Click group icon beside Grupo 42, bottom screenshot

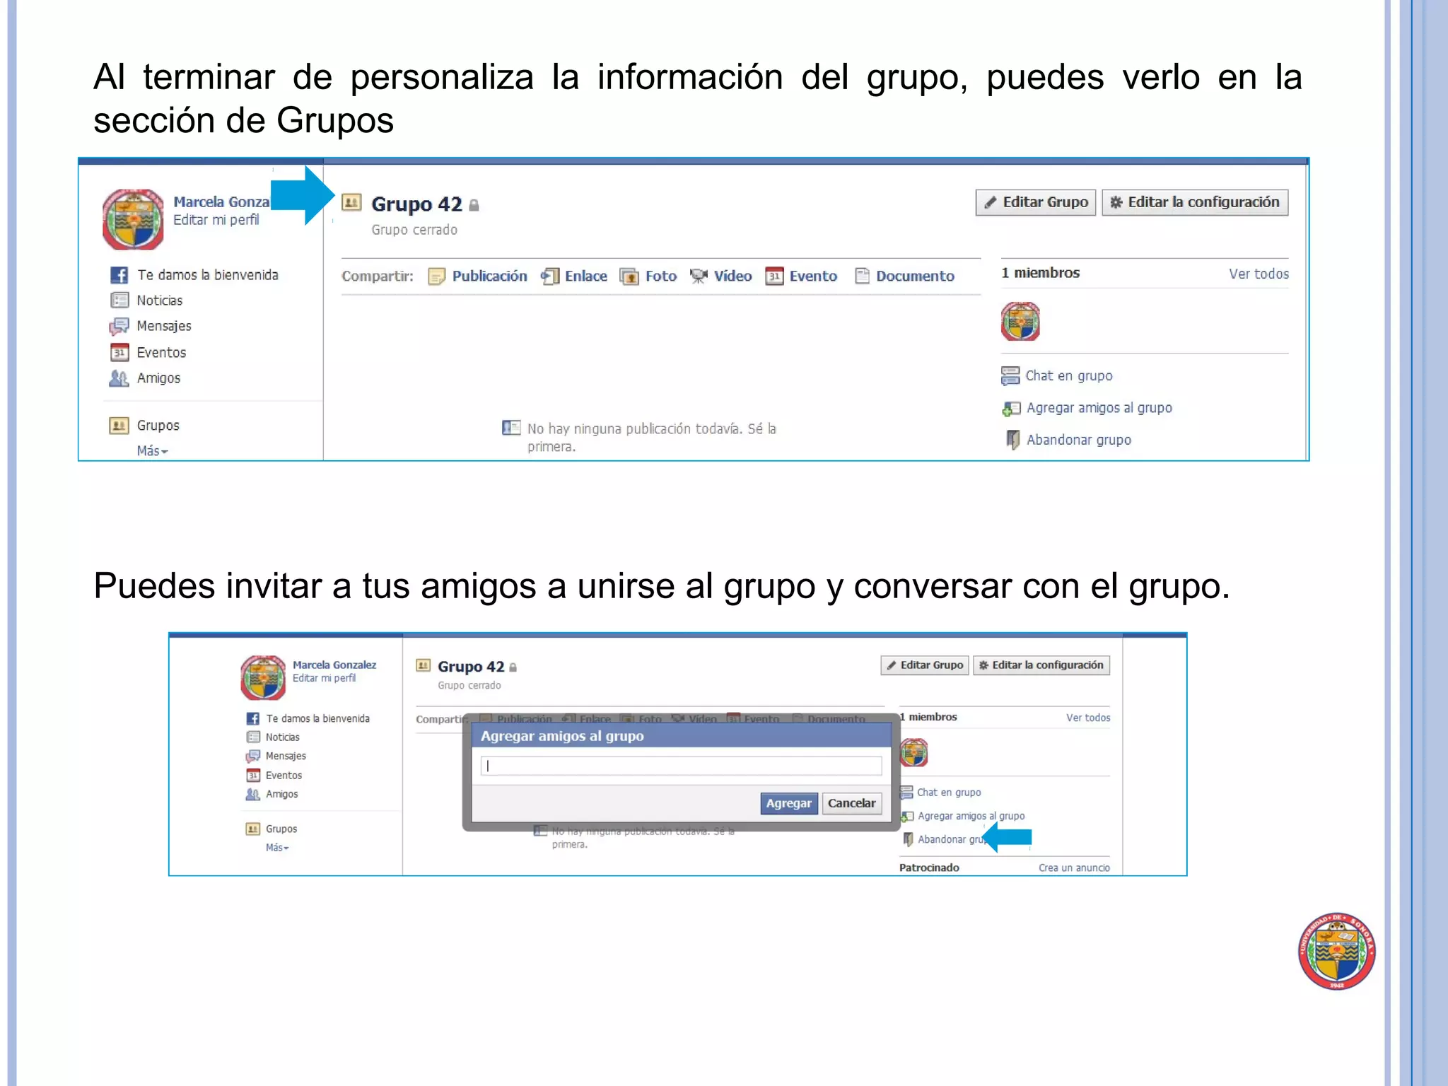pos(423,665)
